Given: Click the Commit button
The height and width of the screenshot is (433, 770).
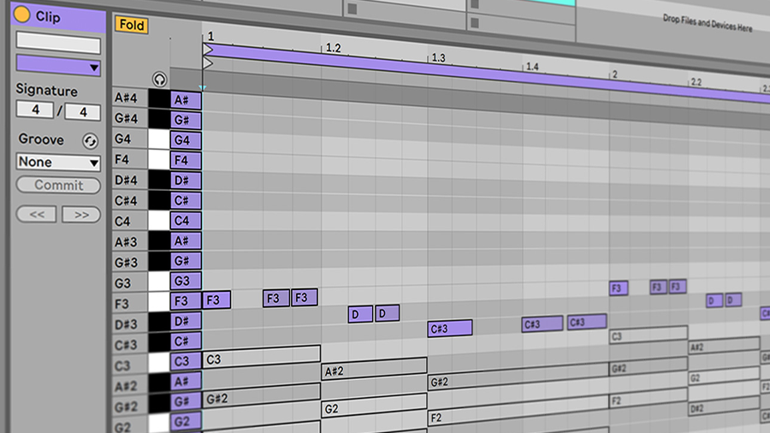Looking at the screenshot, I should (x=58, y=185).
